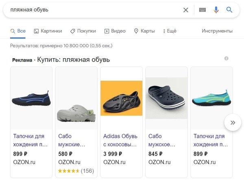Open Adidas Обувь с кокосовым product link
This screenshot has height=181, width=244.
(120, 140)
